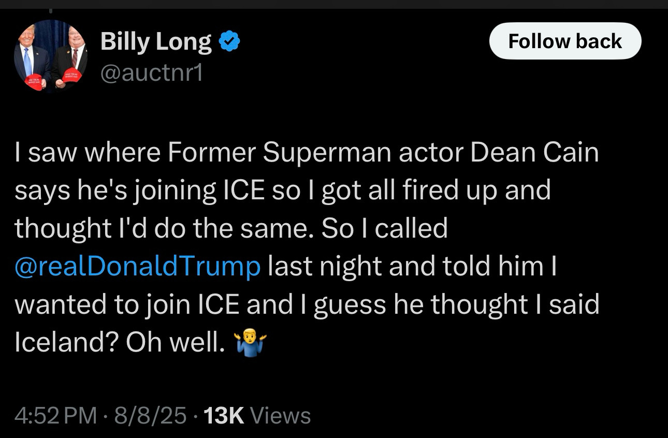View the 13K views count
This screenshot has width=668, height=438.
[224, 415]
